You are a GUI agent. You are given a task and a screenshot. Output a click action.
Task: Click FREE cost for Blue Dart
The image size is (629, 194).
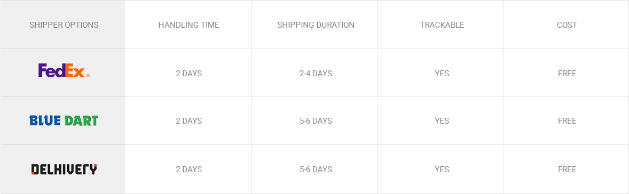[x=567, y=121]
